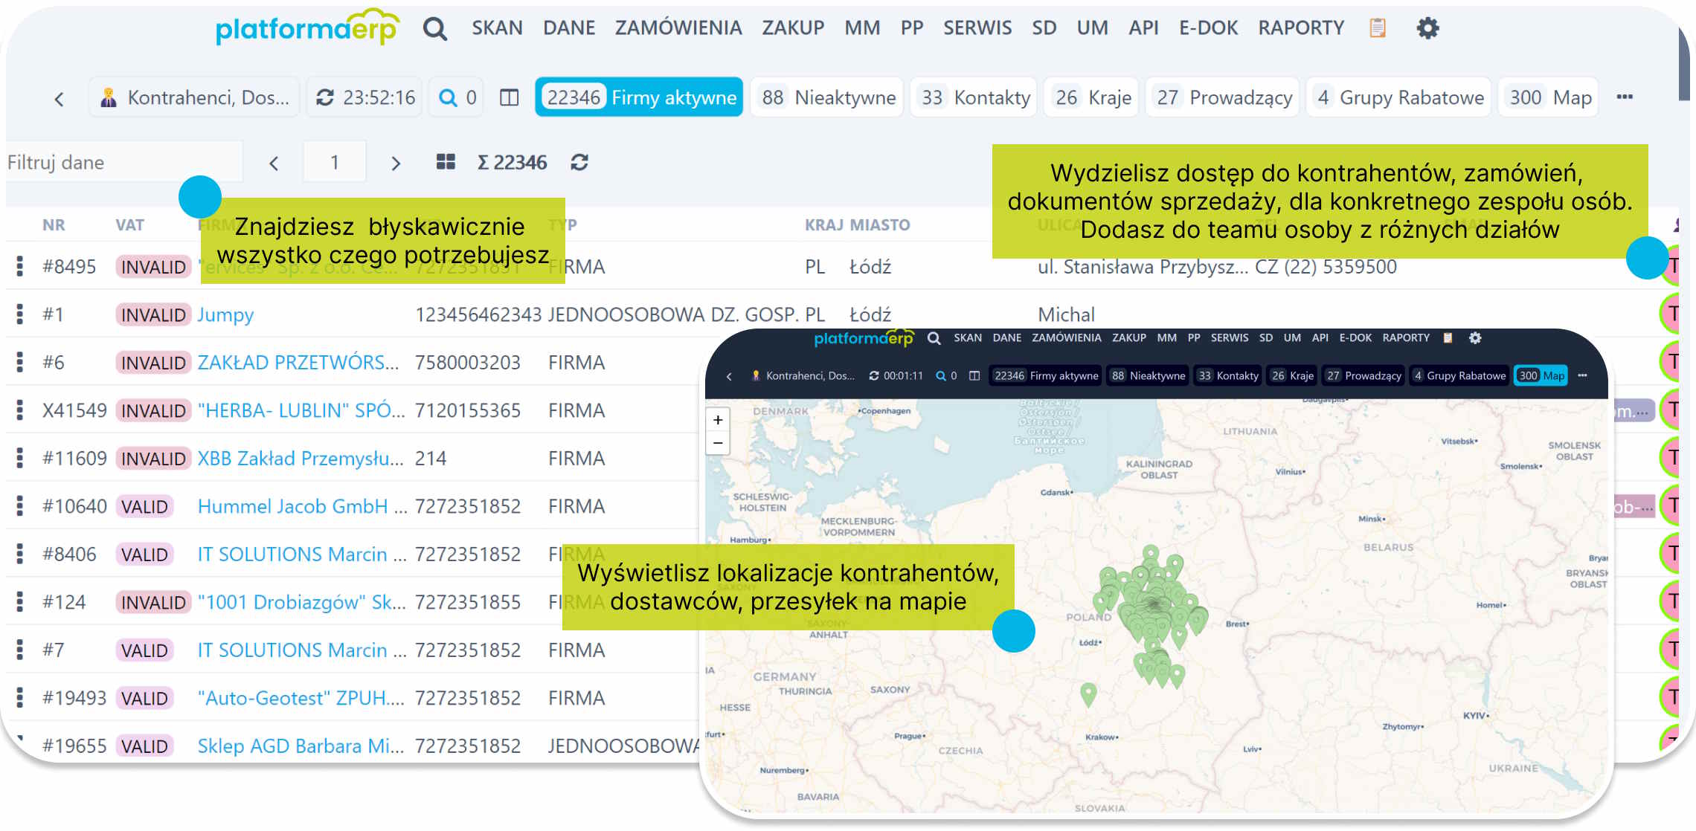
Task: Click the refresh icon next to Σ 22346
Action: click(x=579, y=161)
